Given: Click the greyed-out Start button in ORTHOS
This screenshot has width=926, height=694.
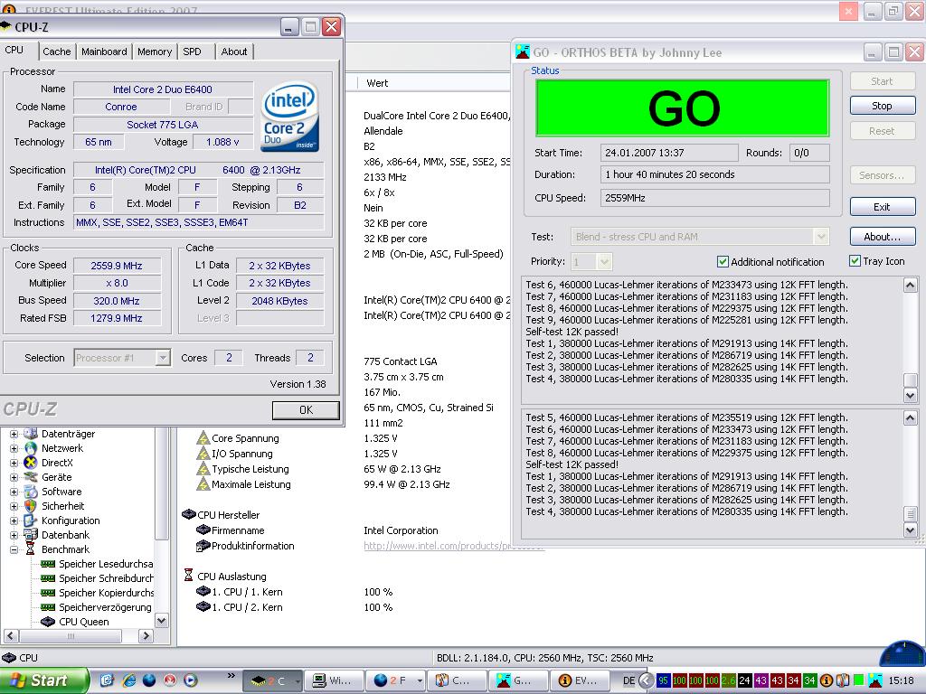Looking at the screenshot, I should [x=883, y=81].
